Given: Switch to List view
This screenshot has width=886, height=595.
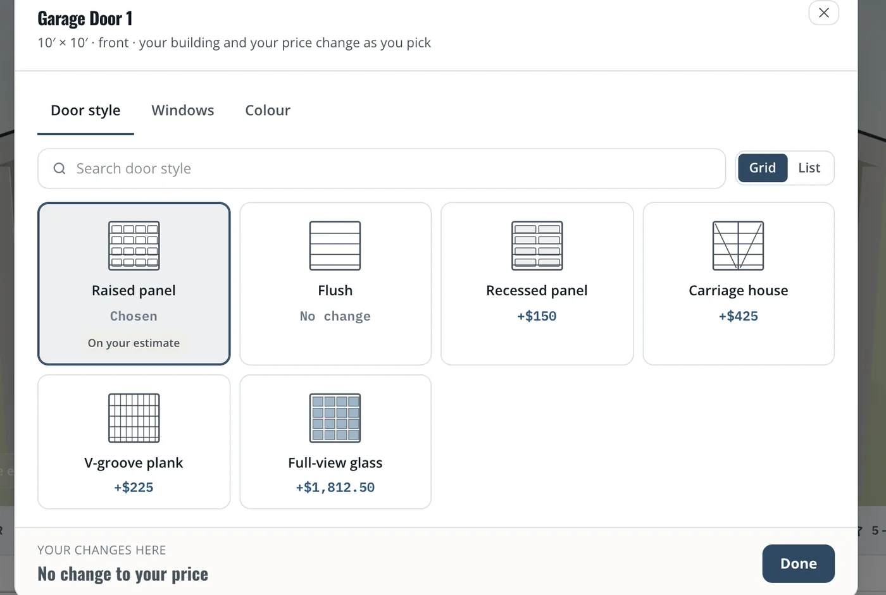Looking at the screenshot, I should pos(809,168).
